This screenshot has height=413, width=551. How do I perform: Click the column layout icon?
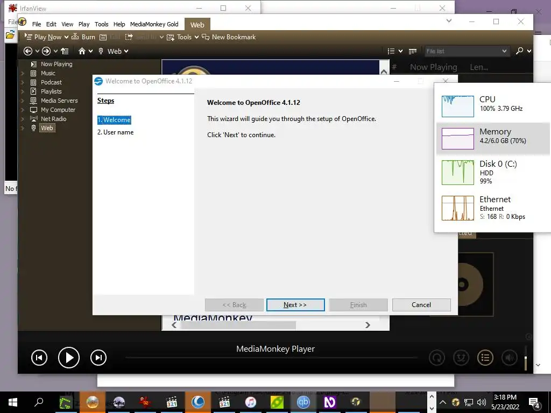pyautogui.click(x=413, y=51)
